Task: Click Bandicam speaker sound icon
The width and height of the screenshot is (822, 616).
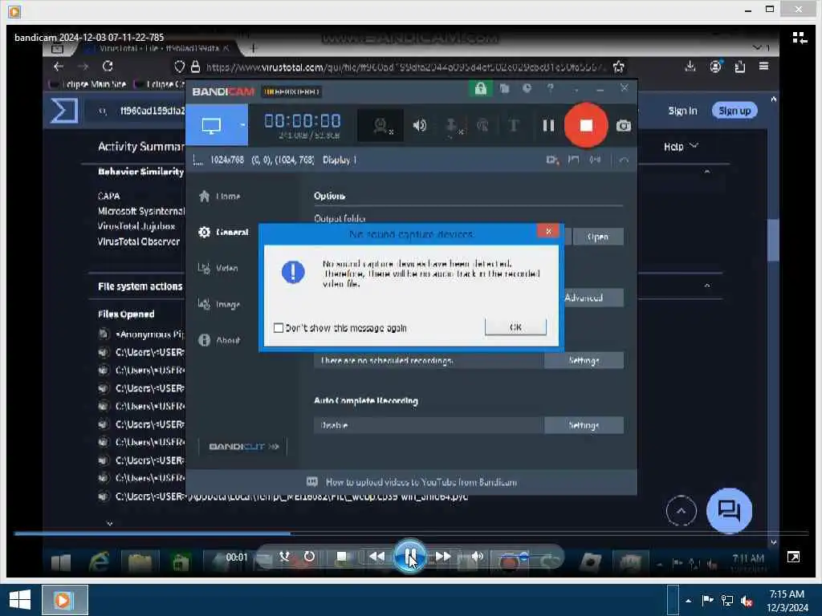Action: click(419, 125)
